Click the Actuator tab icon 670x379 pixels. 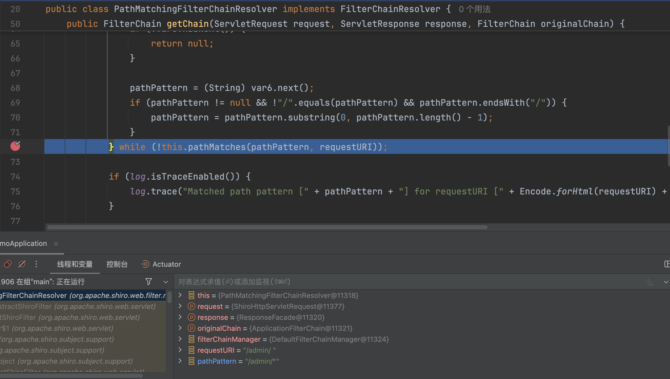tap(145, 264)
